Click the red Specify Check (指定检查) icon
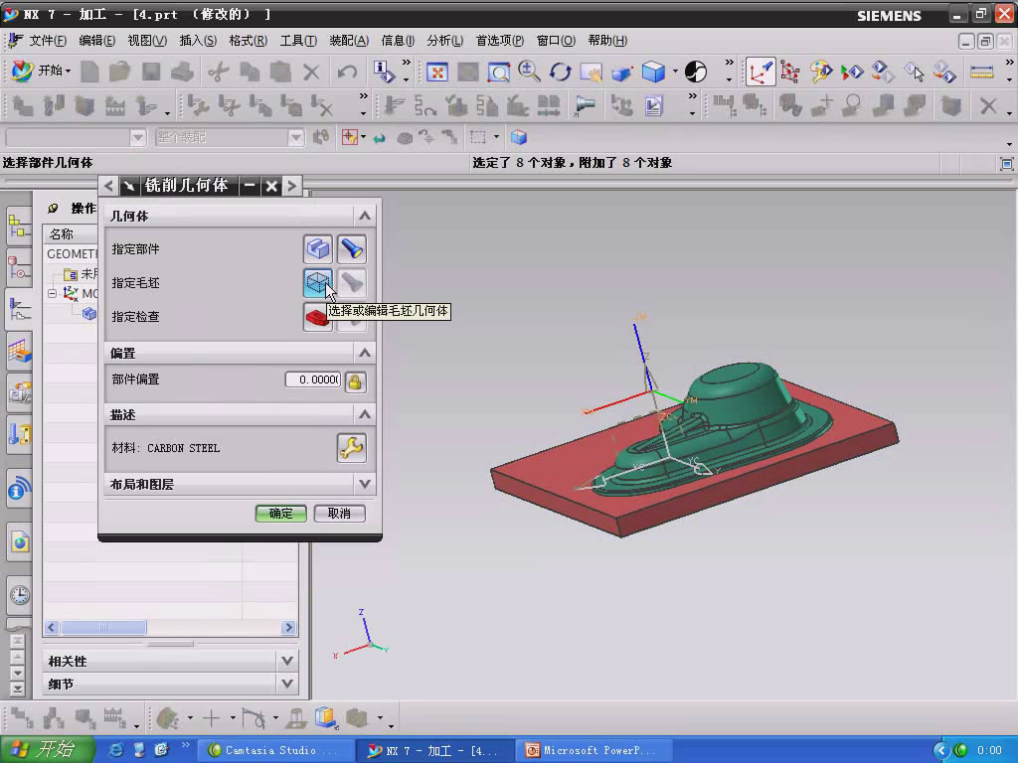Viewport: 1018px width, 763px height. (317, 317)
